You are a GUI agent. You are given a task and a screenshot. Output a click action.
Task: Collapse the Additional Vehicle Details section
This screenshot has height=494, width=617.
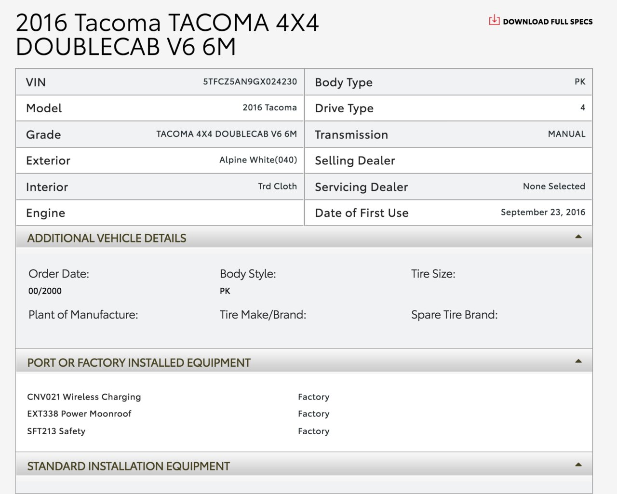578,237
